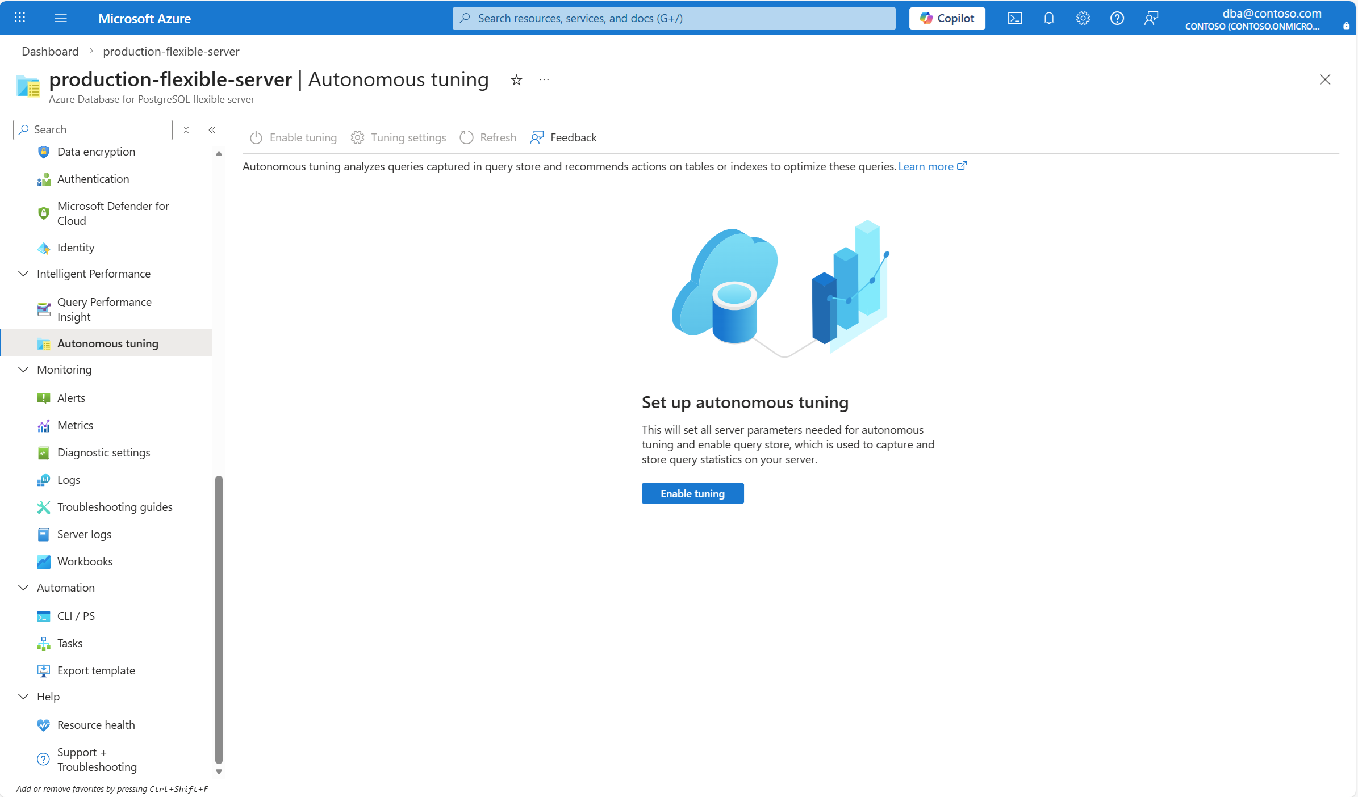The image size is (1358, 797).
Task: Select Metrics in the sidebar menu
Action: [x=75, y=425]
